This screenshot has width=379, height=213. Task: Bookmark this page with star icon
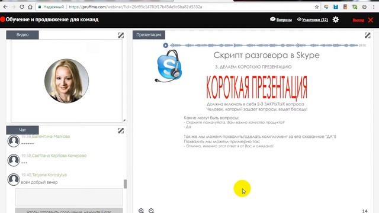pos(317,7)
